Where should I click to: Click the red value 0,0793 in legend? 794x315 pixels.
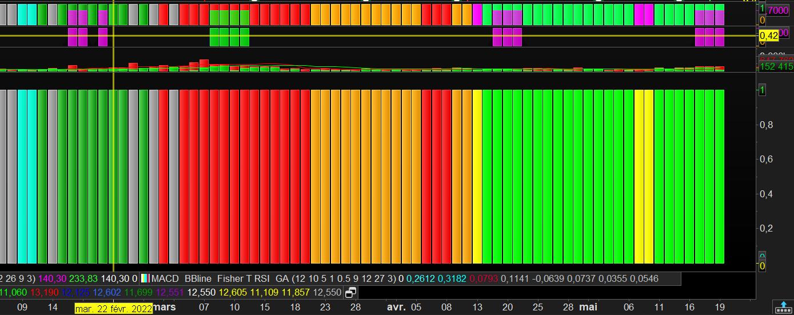(x=483, y=279)
